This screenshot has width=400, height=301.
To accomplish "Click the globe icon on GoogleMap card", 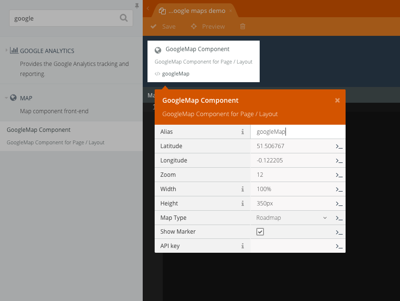I will (x=158, y=50).
